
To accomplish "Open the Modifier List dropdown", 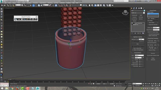I will [138, 13].
